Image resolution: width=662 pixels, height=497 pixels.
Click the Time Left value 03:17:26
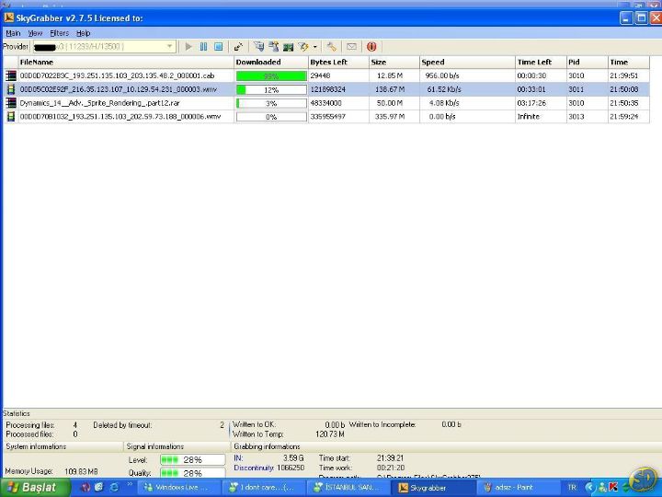click(531, 103)
